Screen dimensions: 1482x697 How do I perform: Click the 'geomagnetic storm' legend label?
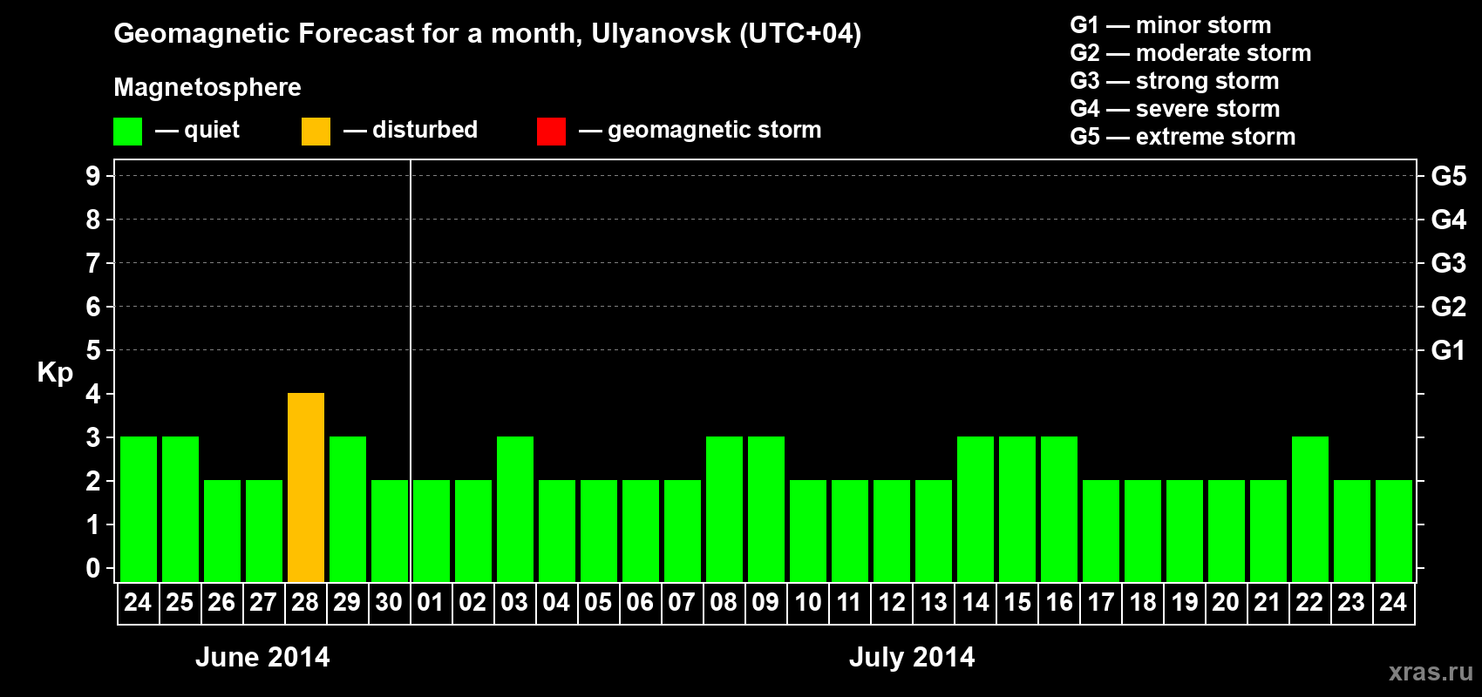pos(715,130)
